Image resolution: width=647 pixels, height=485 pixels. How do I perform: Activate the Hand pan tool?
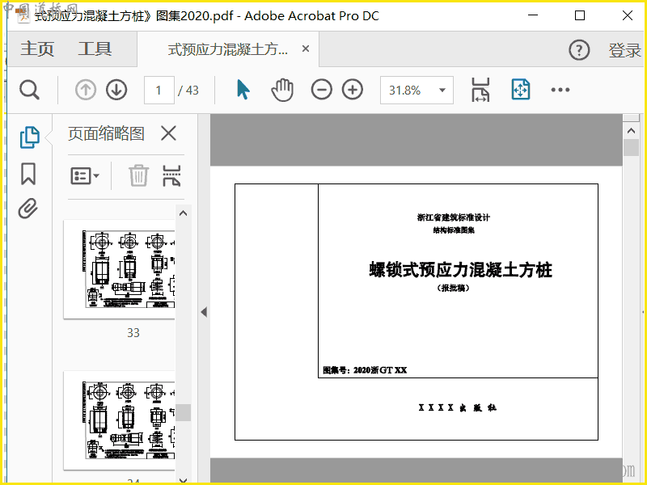click(x=282, y=90)
